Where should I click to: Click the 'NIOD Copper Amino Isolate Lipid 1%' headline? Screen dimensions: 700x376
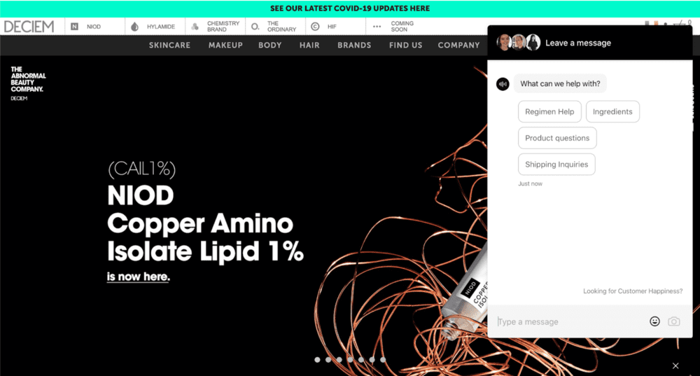[x=205, y=223]
